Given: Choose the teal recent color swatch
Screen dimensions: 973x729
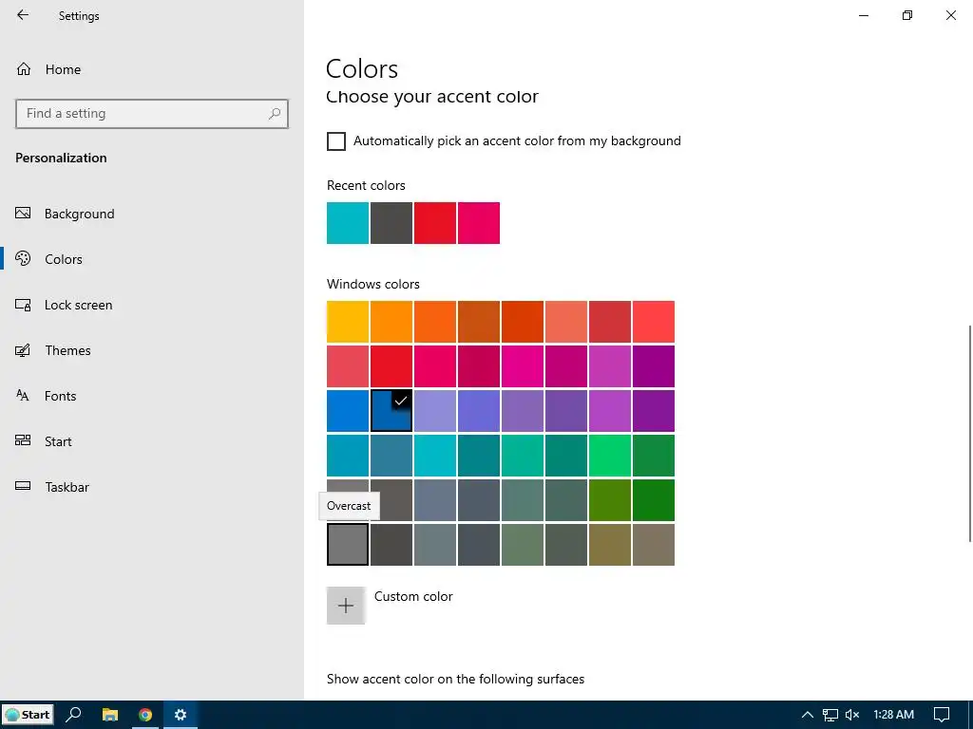Looking at the screenshot, I should pyautogui.click(x=348, y=222).
